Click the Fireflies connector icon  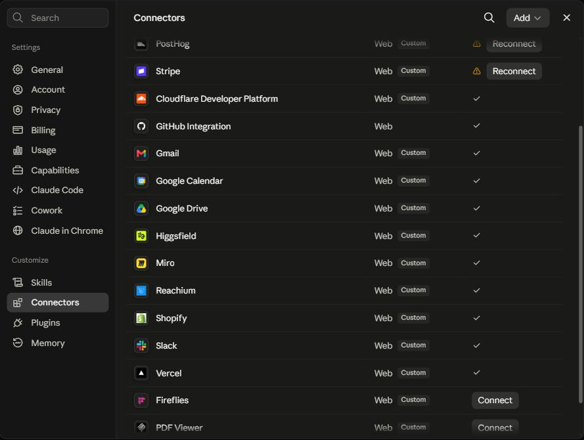[x=141, y=401]
